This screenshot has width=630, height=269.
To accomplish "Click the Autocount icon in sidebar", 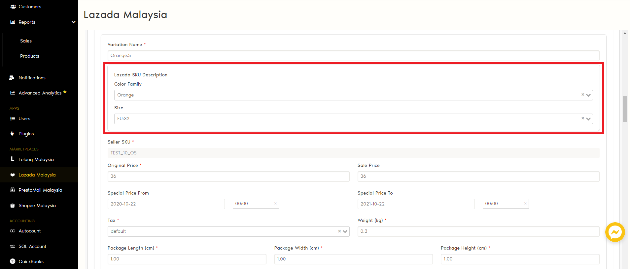I will point(13,231).
